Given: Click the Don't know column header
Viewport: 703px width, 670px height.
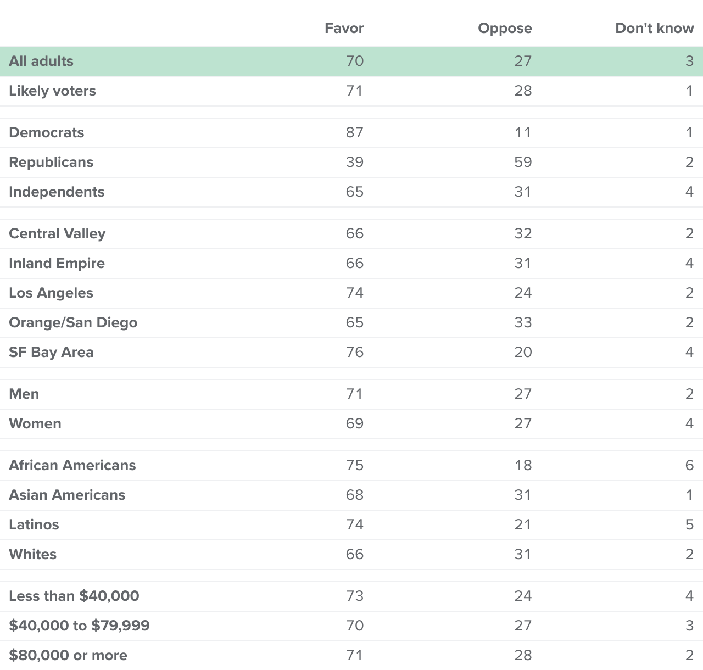Looking at the screenshot, I should point(655,28).
